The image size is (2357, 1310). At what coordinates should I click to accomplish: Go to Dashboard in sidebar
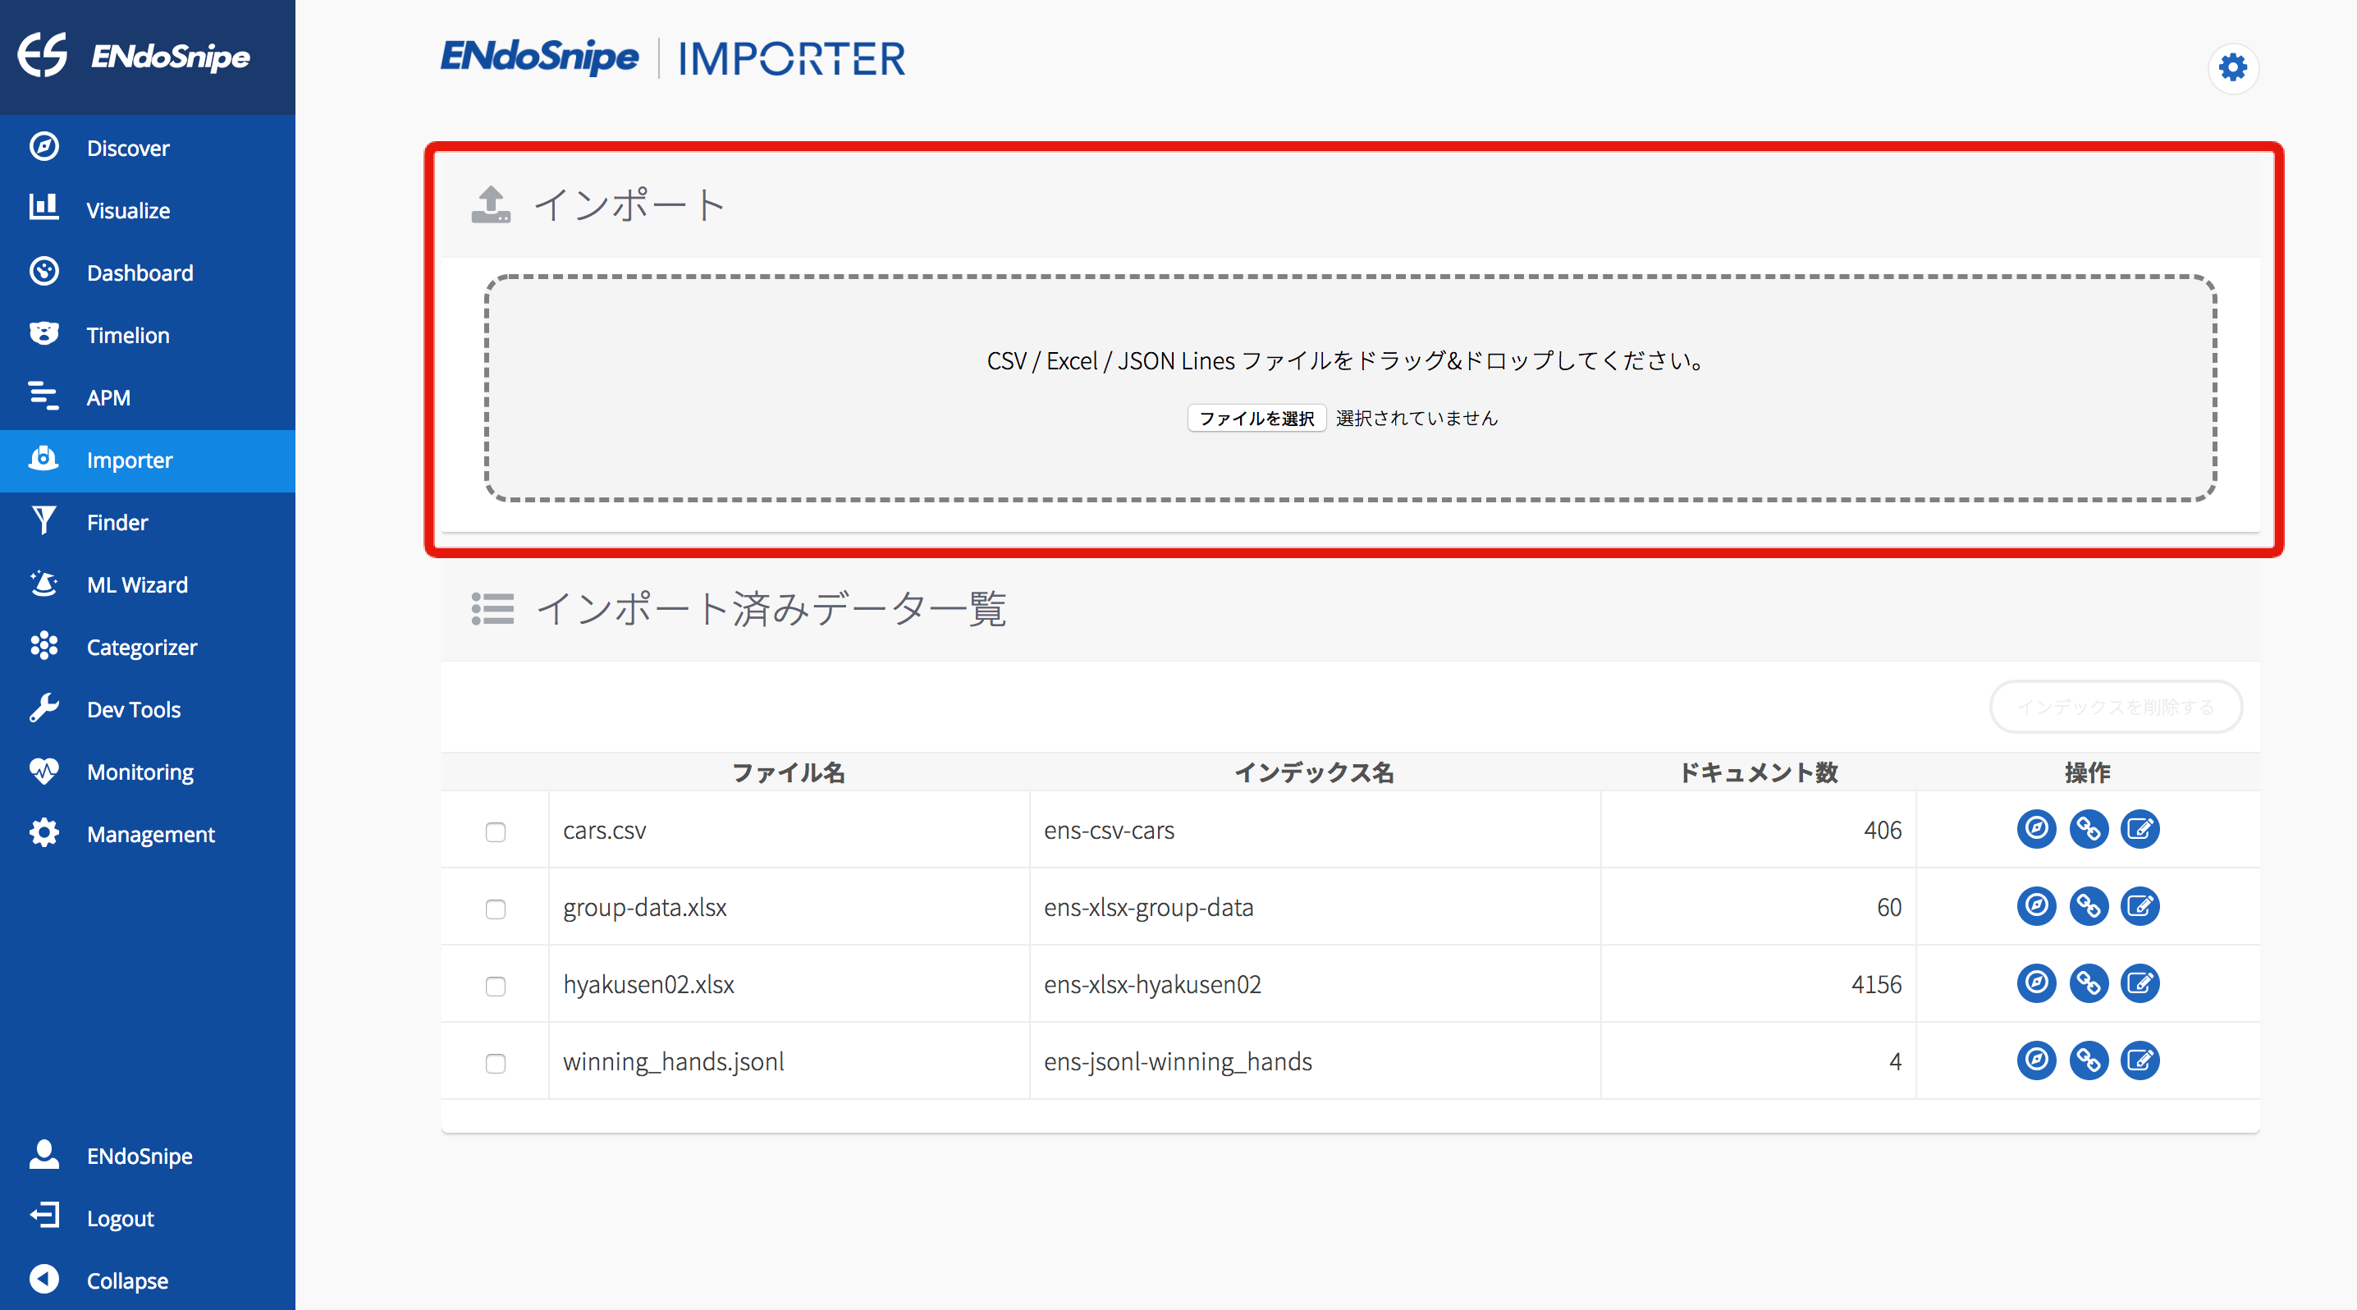coord(148,272)
